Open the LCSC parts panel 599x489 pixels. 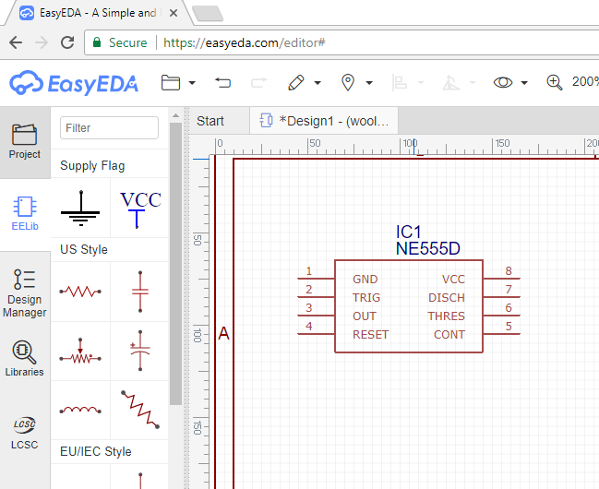pos(25,433)
